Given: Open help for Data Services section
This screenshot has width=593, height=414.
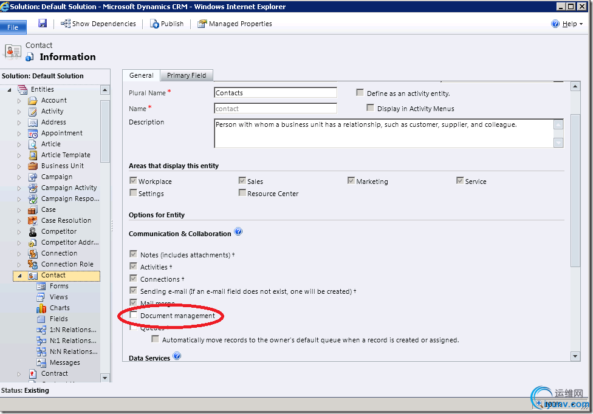Looking at the screenshot, I should pos(177,356).
